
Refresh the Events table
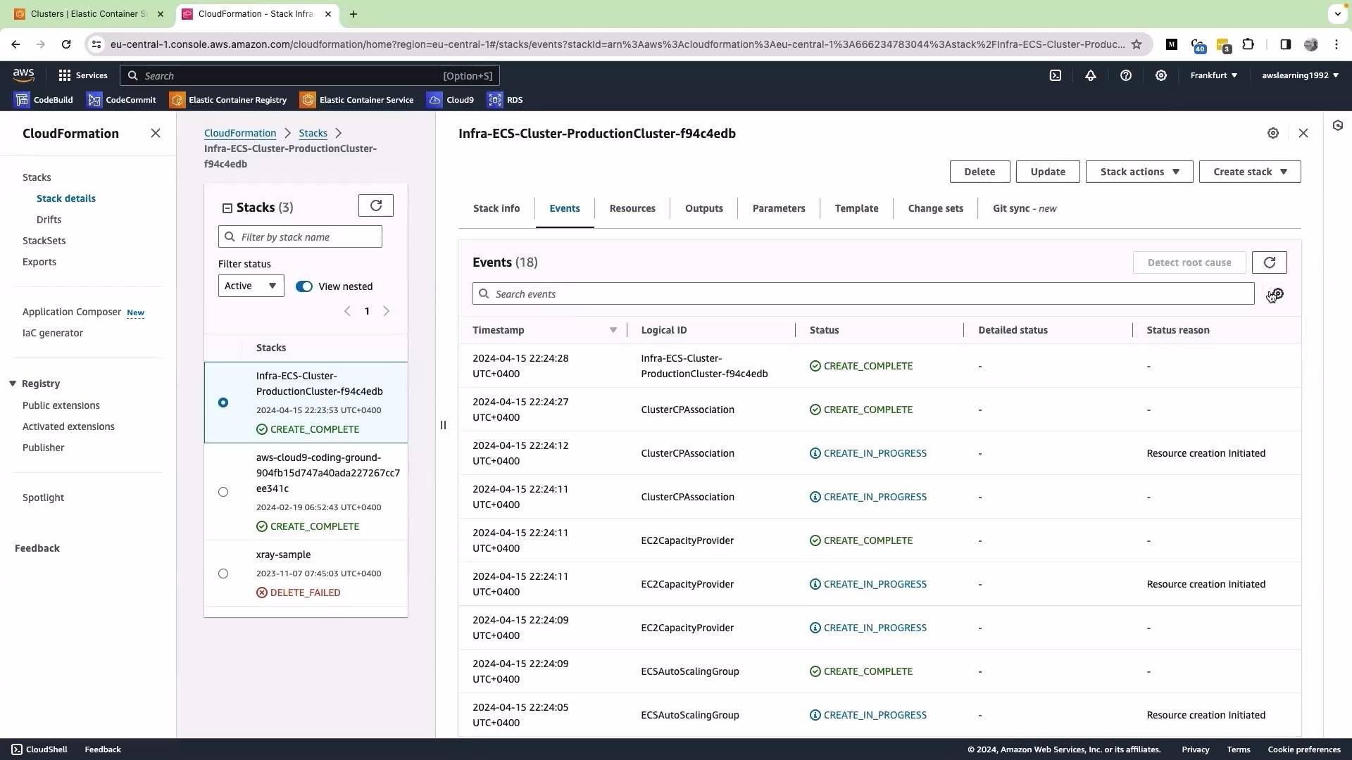[1270, 262]
